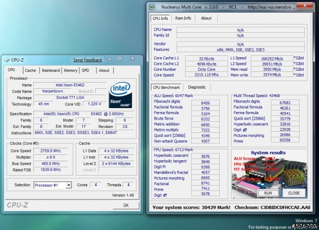The height and width of the screenshot is (230, 319).
Task: Click the ALU Fibonachi digits score 8459
Action: click(x=205, y=103)
